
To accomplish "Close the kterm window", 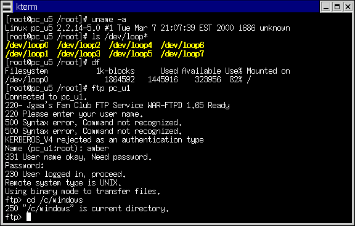I will coord(348,7).
